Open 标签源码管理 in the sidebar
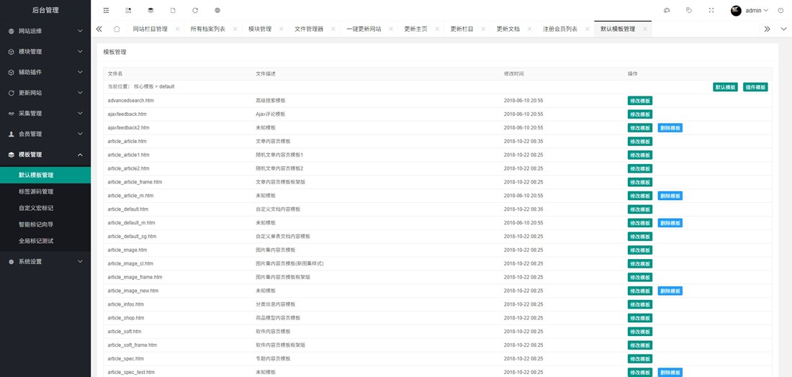This screenshot has width=792, height=377. (36, 191)
